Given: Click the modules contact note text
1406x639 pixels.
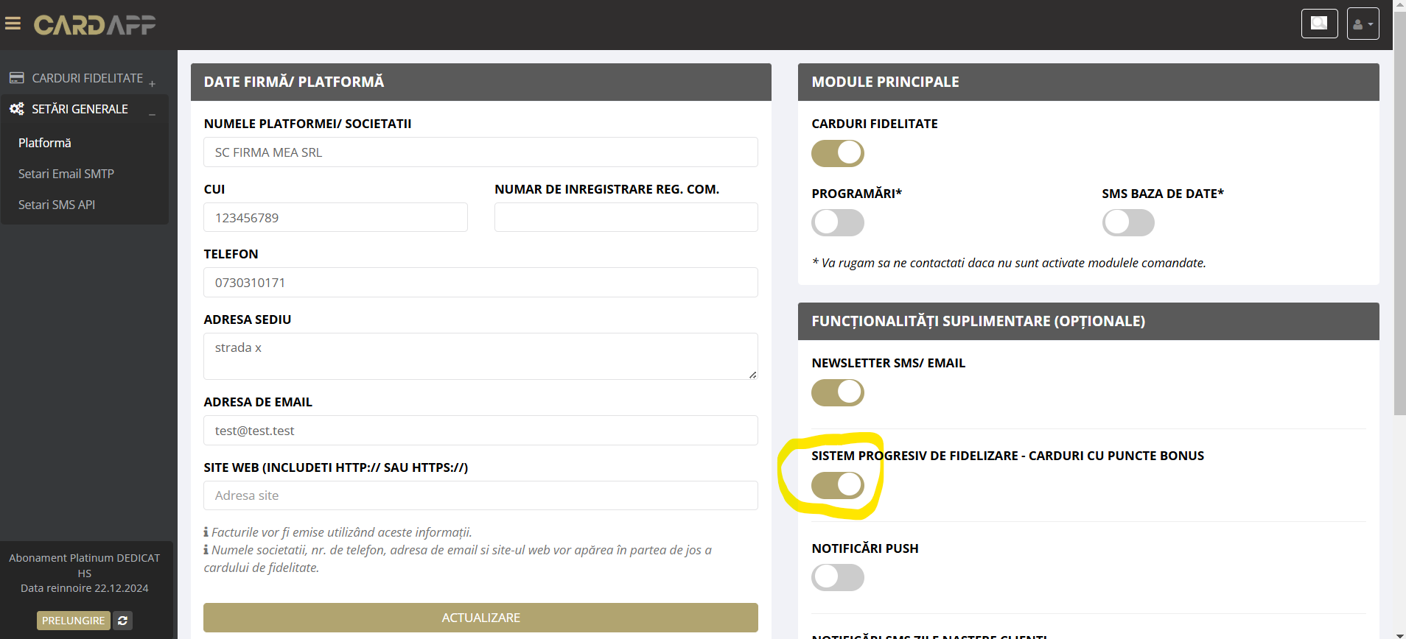Looking at the screenshot, I should click(x=1009, y=263).
